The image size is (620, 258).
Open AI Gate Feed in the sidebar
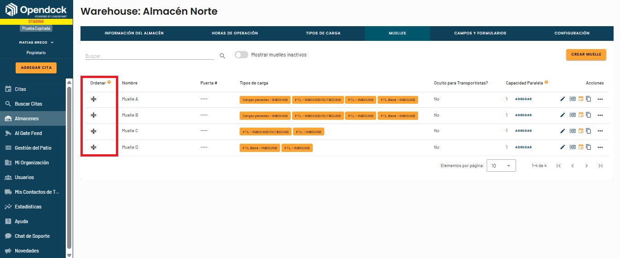pos(33,133)
